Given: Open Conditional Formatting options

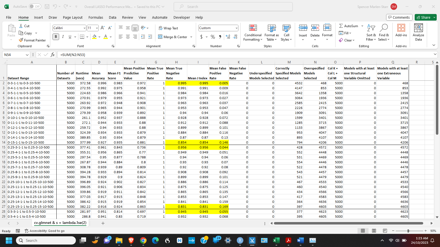Looking at the screenshot, I should tap(253, 33).
